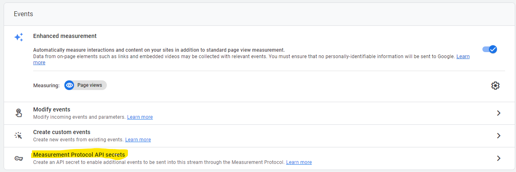Click the Enhanced measurement sparkle icon

coord(19,37)
